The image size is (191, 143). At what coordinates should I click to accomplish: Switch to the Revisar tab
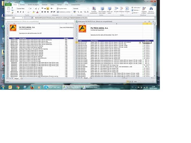point(60,5)
